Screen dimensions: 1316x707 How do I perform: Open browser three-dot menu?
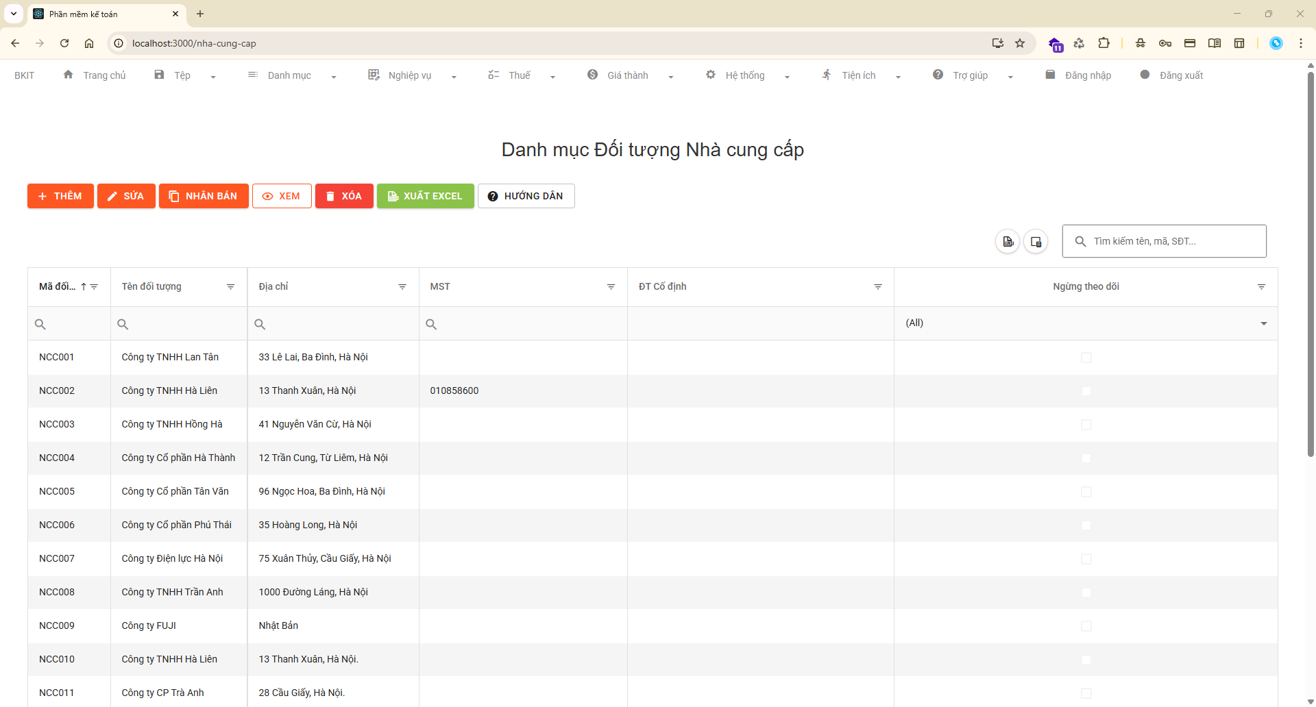[1301, 43]
